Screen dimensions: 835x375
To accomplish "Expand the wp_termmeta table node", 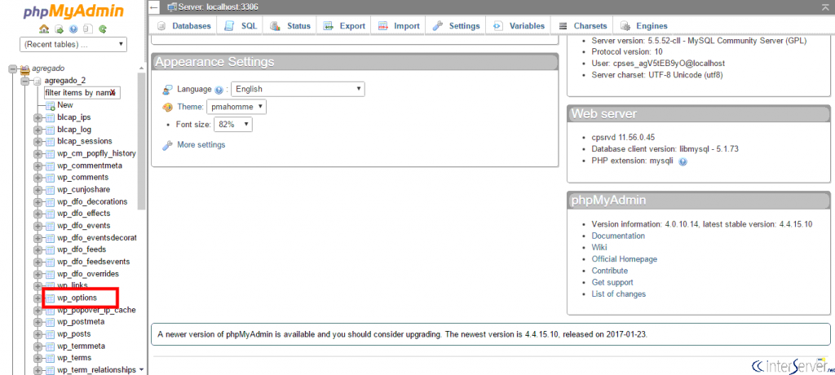I will click(38, 346).
